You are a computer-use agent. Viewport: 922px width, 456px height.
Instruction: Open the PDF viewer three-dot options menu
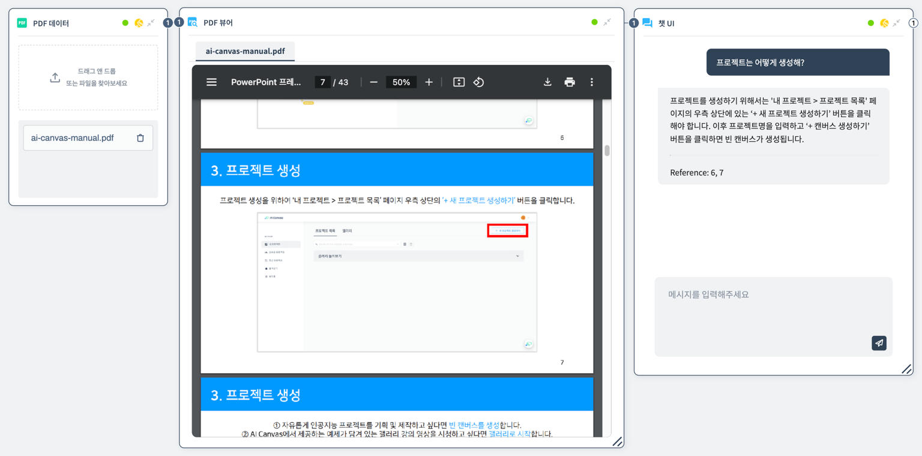pos(591,82)
